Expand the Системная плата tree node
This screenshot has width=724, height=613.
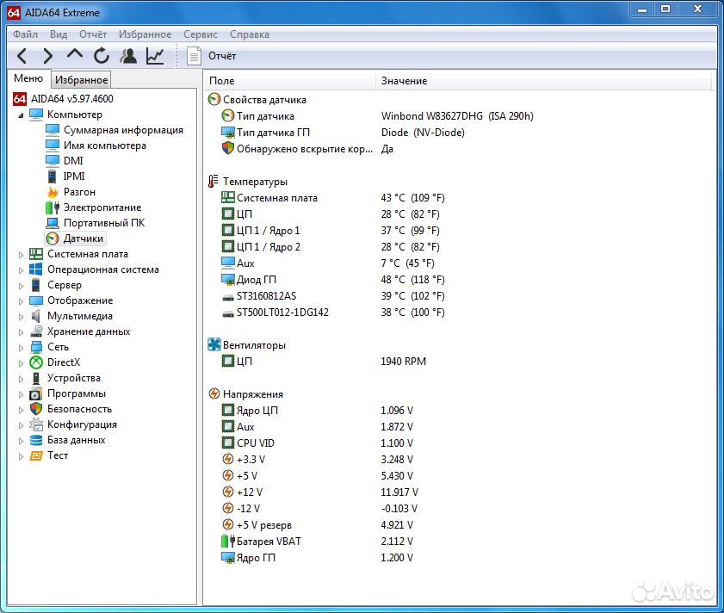click(x=21, y=254)
